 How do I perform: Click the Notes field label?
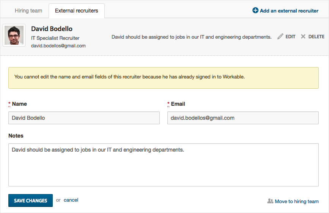pyautogui.click(x=16, y=136)
